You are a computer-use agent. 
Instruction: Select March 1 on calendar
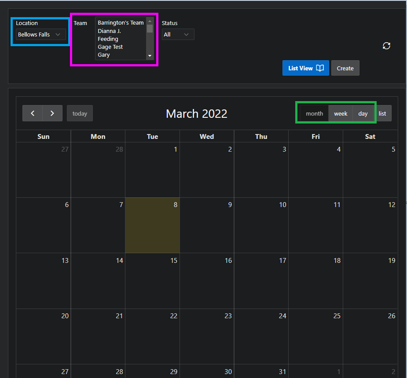tap(152, 170)
